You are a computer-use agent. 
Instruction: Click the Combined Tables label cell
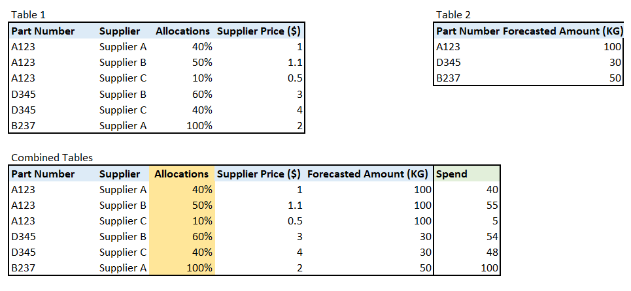52,158
